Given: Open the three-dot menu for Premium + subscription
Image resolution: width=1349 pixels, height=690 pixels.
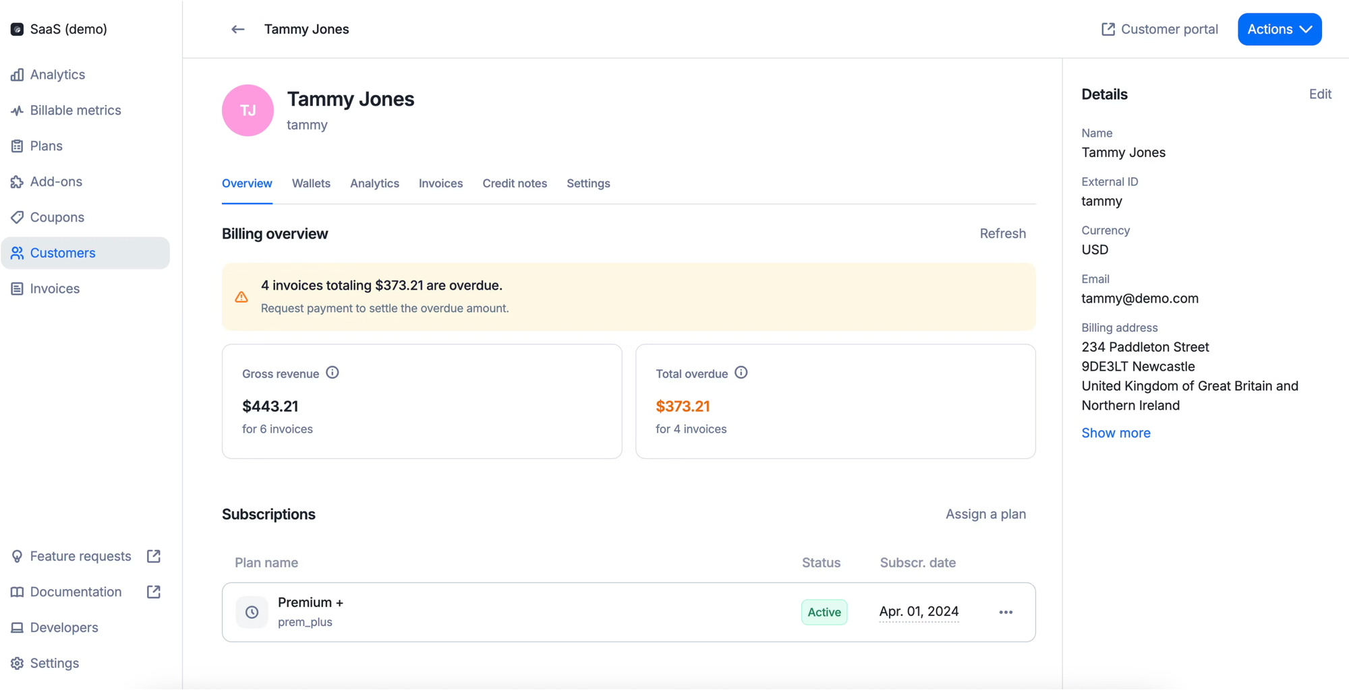Looking at the screenshot, I should coord(1005,612).
